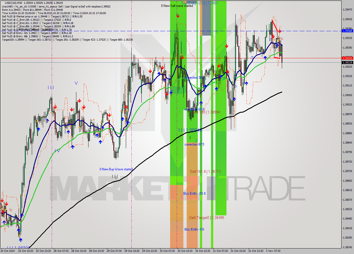The width and height of the screenshot is (354, 254).
Task: Click the '31 Oct 15:30' time axis label
Action: pos(238,251)
